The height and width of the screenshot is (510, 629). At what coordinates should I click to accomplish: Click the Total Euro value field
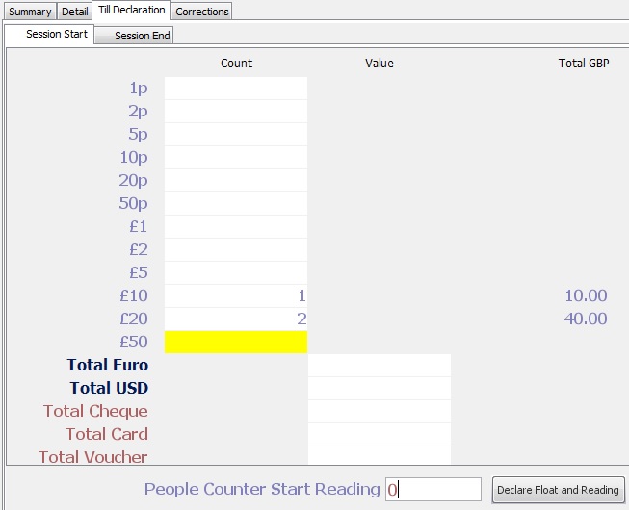[x=380, y=365]
